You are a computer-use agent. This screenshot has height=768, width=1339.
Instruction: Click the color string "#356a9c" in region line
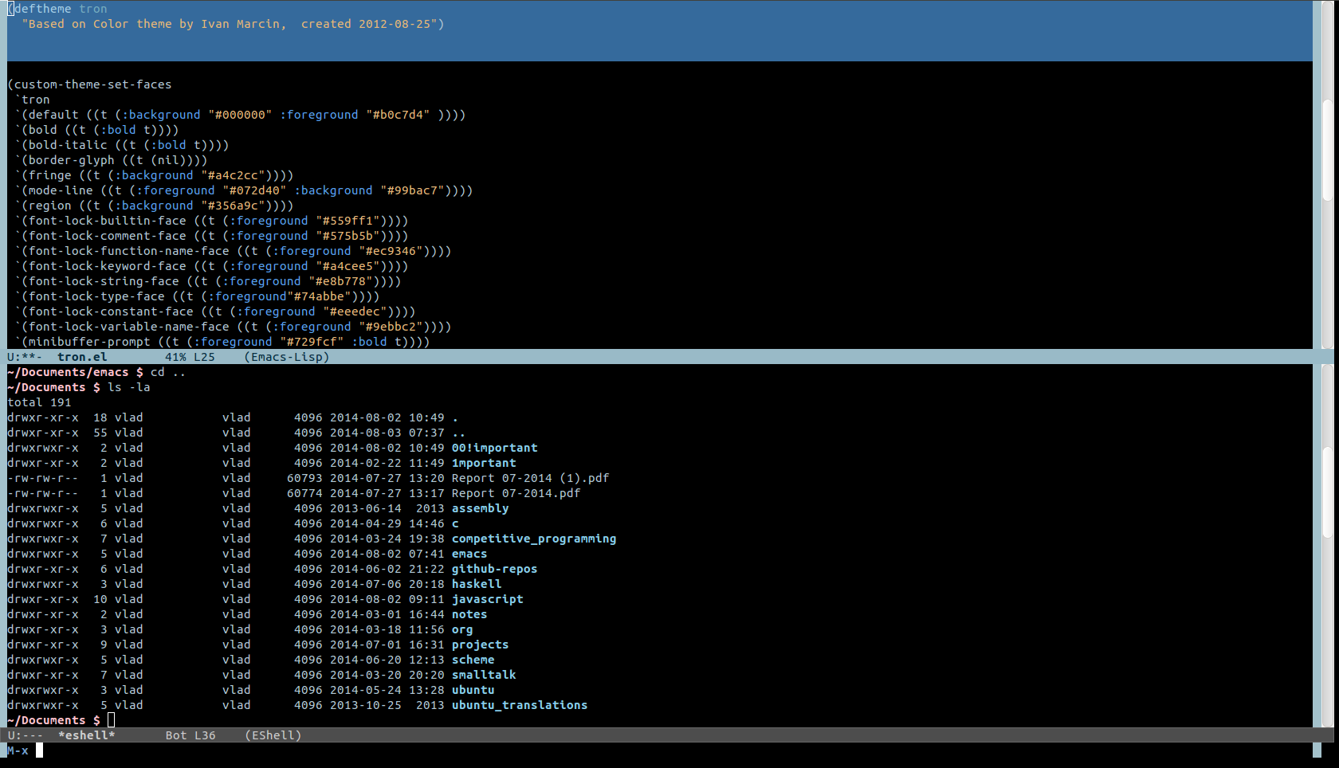click(x=233, y=206)
